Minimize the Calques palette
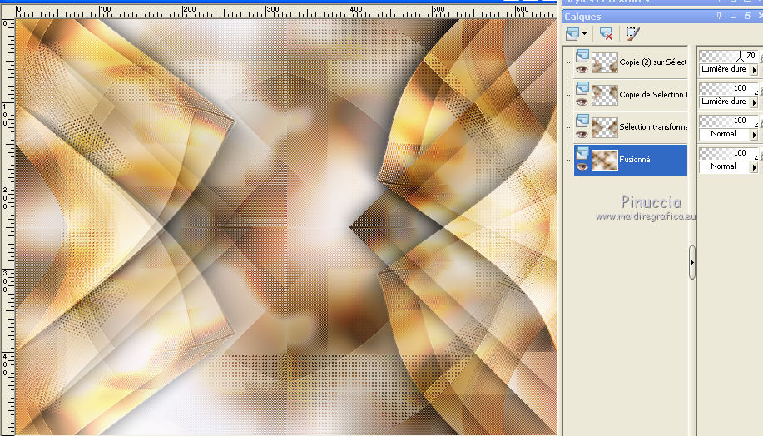Viewport: 763px width, 436px height. point(733,16)
